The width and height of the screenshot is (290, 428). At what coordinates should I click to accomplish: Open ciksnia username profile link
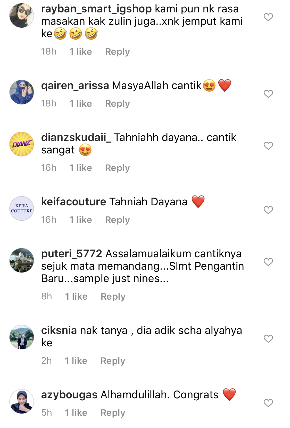[x=59, y=330]
